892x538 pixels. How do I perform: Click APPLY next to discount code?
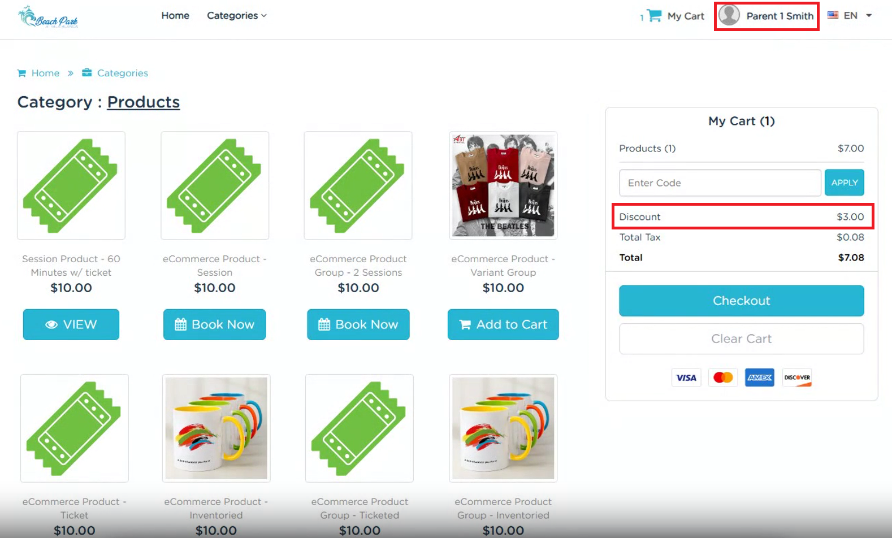(x=844, y=183)
